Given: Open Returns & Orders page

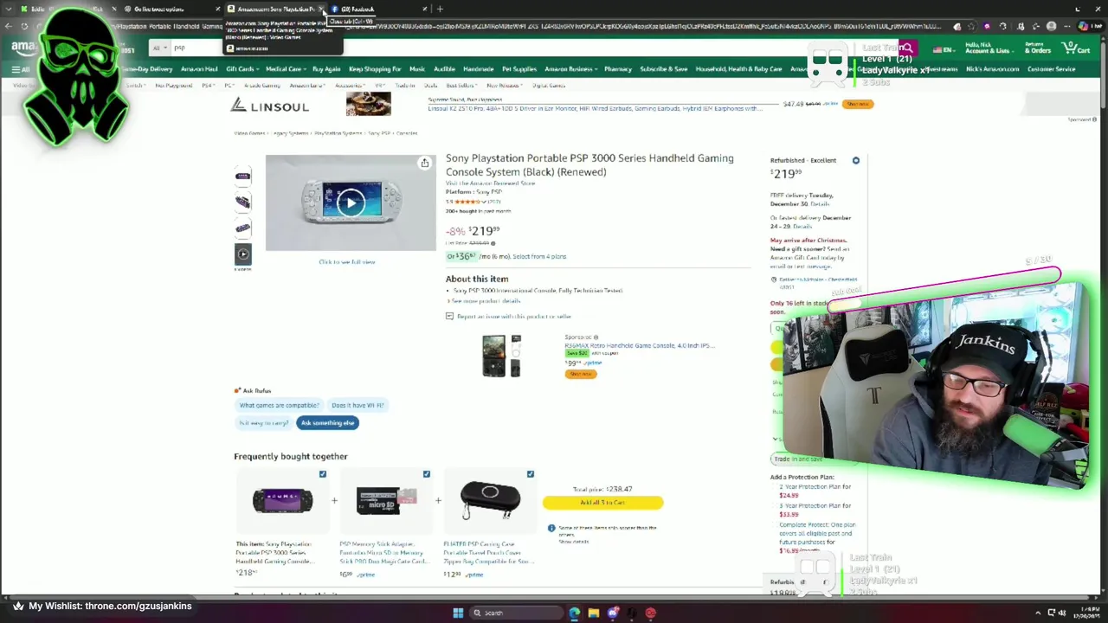Looking at the screenshot, I should (x=1036, y=48).
